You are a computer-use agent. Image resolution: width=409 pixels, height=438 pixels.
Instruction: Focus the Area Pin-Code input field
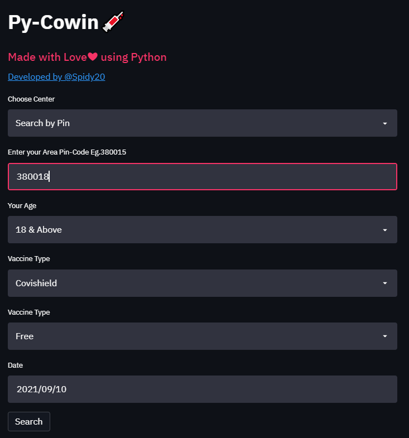[202, 176]
